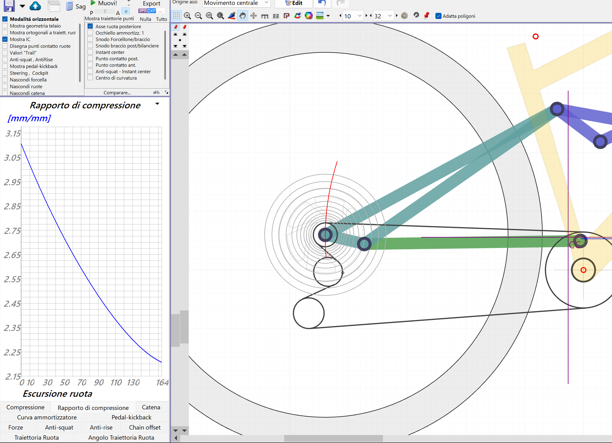
Task: Click the cassette sprocket icon
Action: point(404,16)
